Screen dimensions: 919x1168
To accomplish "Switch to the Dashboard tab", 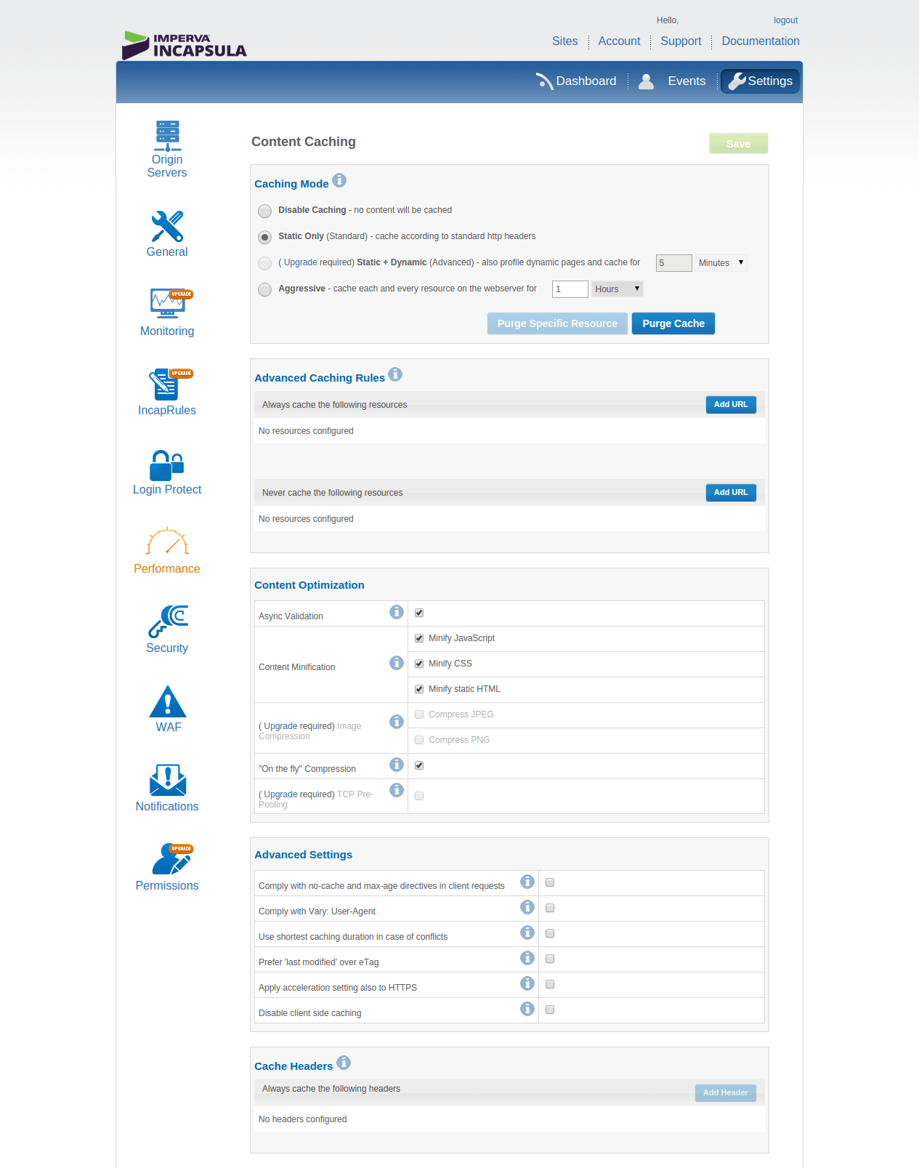I will (x=577, y=81).
